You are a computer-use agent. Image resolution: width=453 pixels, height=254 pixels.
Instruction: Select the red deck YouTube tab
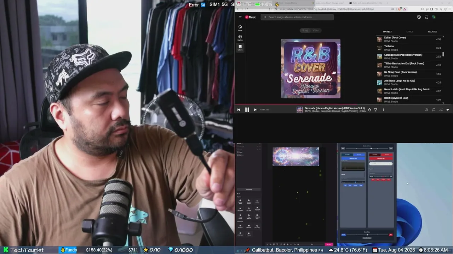pyautogui.click(x=387, y=155)
